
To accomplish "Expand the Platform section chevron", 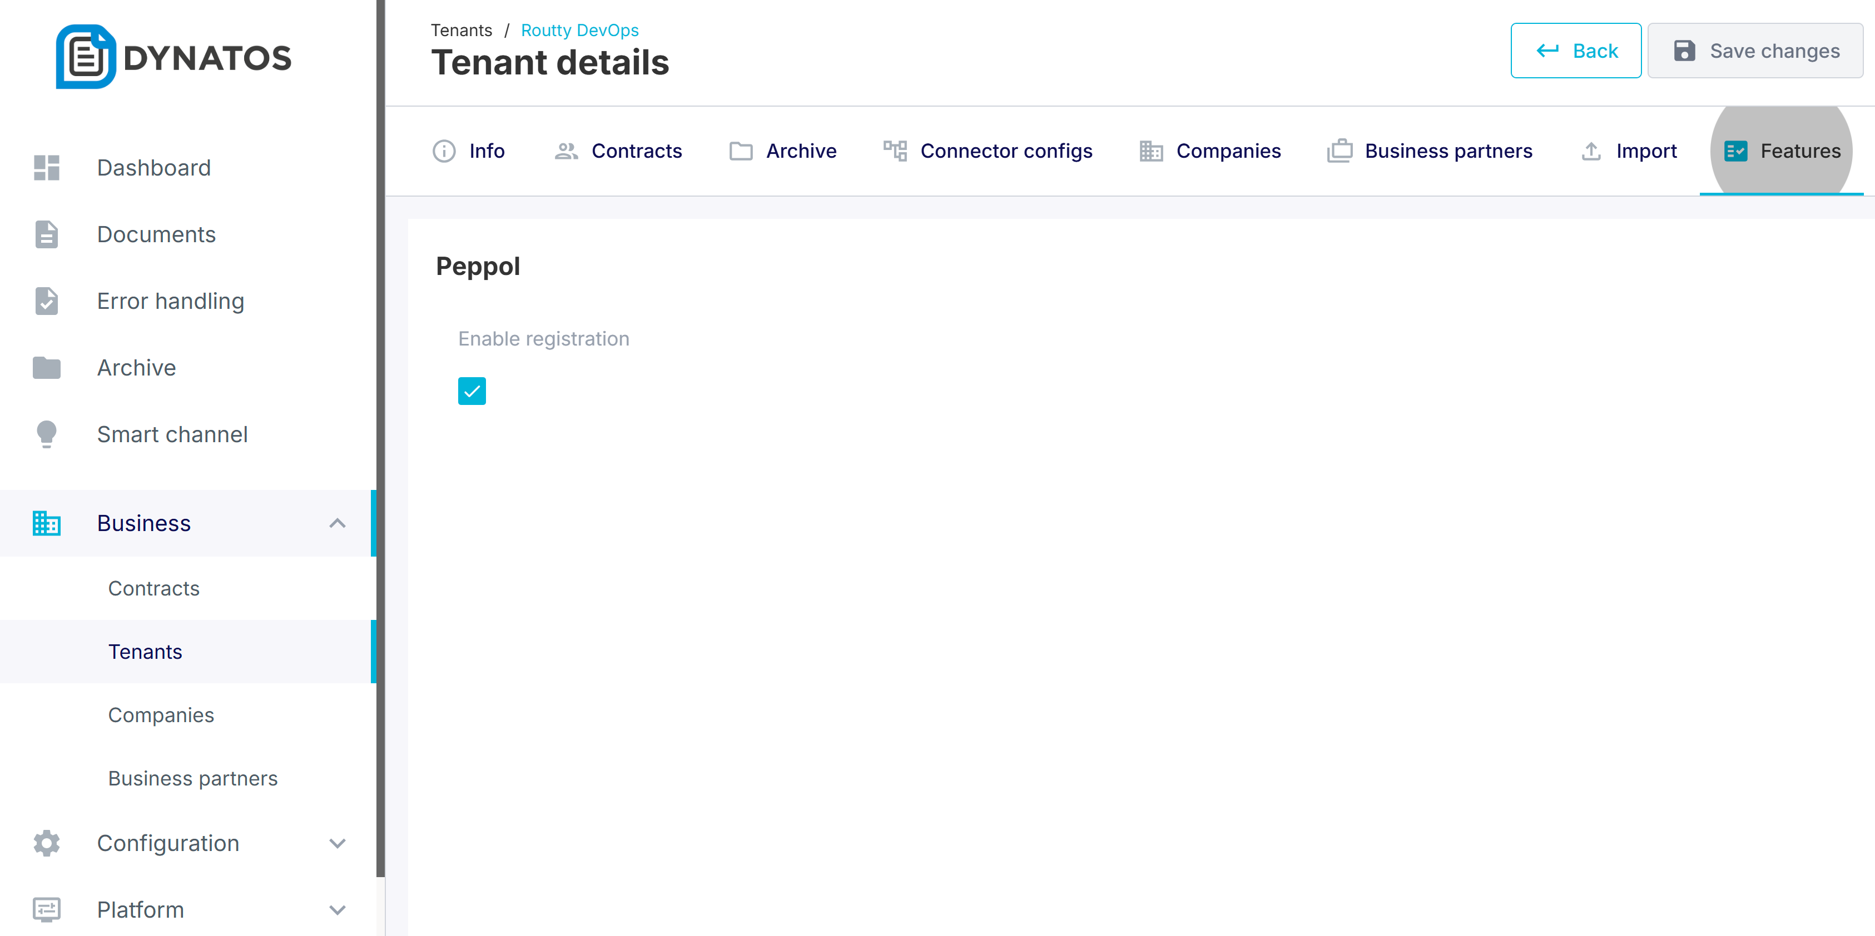I will 337,910.
